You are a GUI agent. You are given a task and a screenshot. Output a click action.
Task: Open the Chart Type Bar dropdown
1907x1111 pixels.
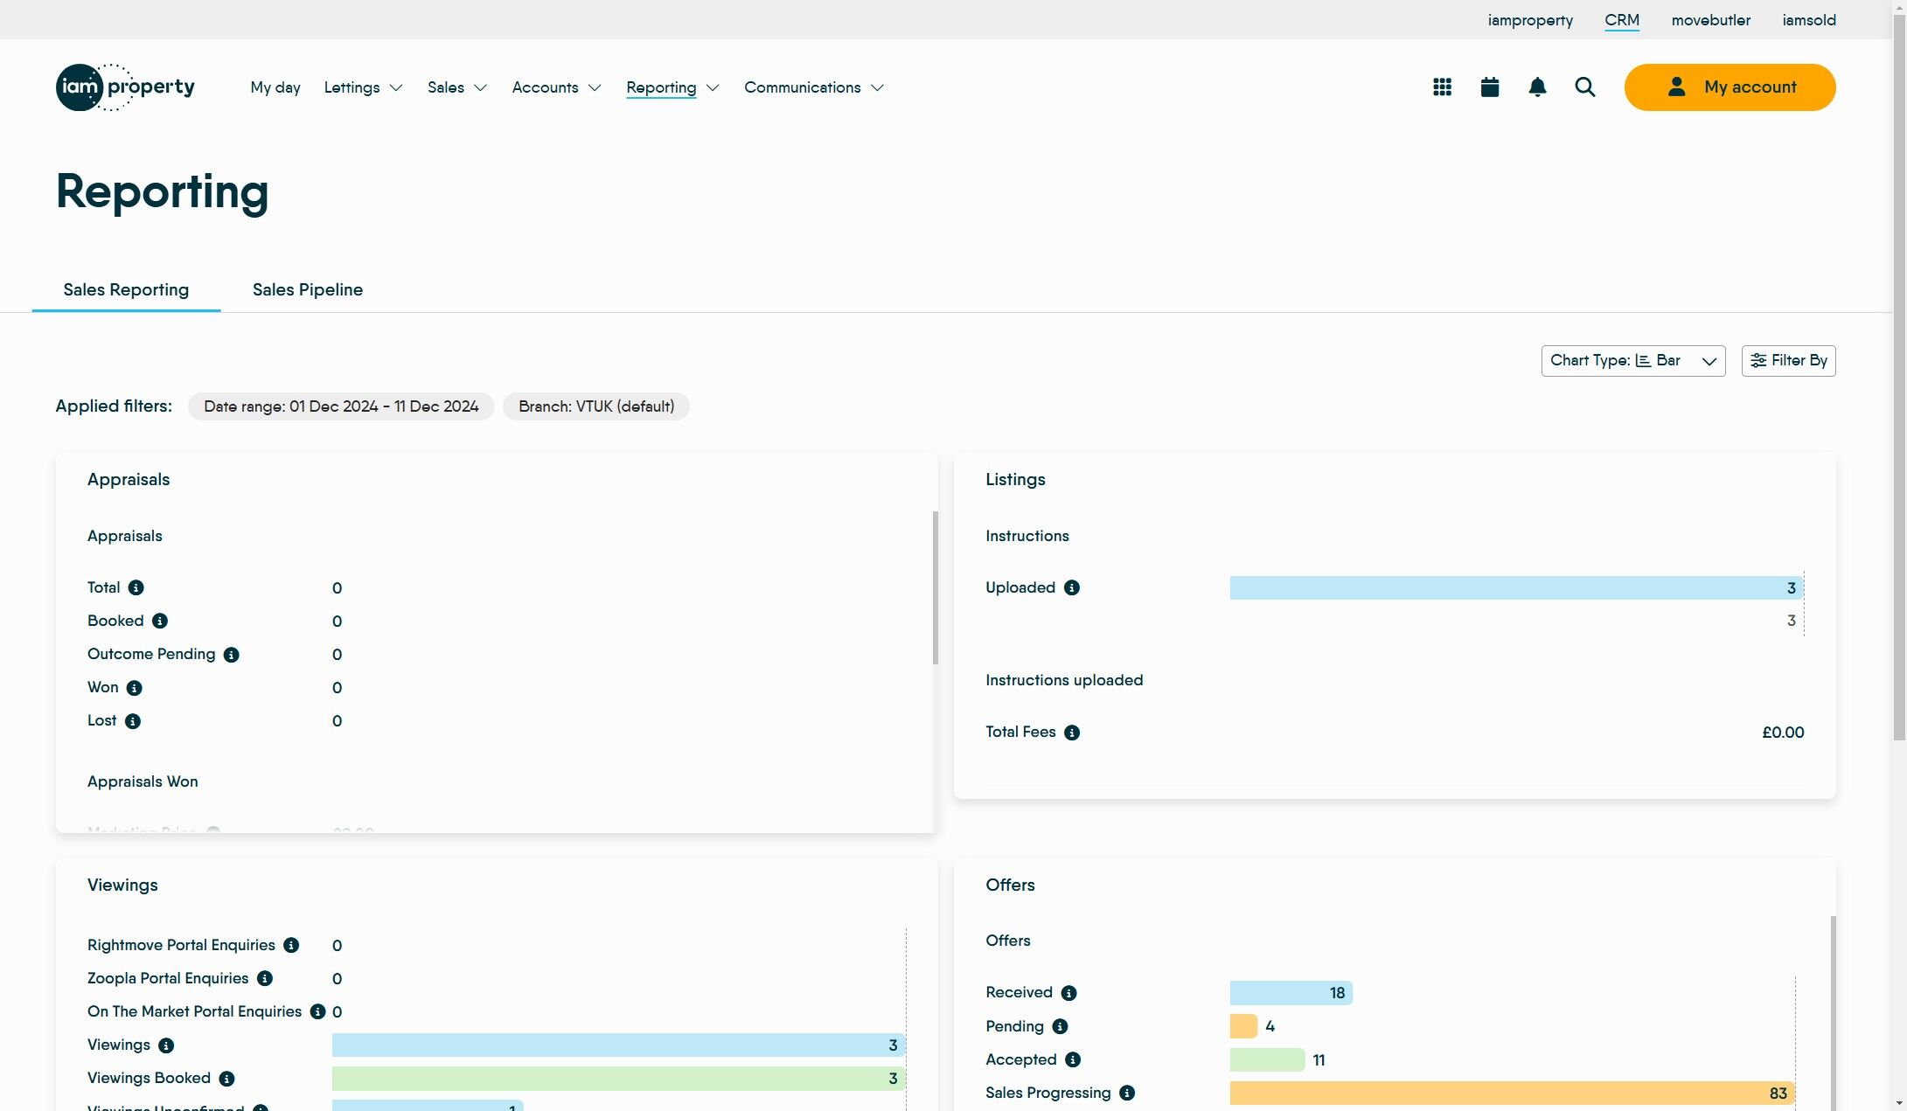pyautogui.click(x=1632, y=361)
